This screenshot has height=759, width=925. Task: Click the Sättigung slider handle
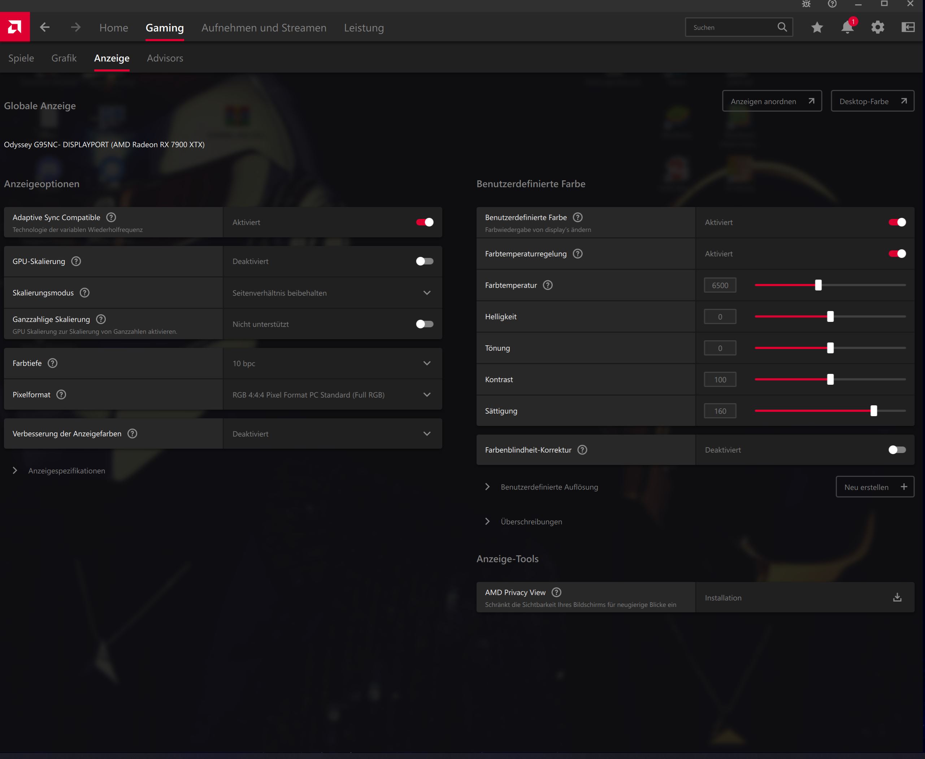873,410
